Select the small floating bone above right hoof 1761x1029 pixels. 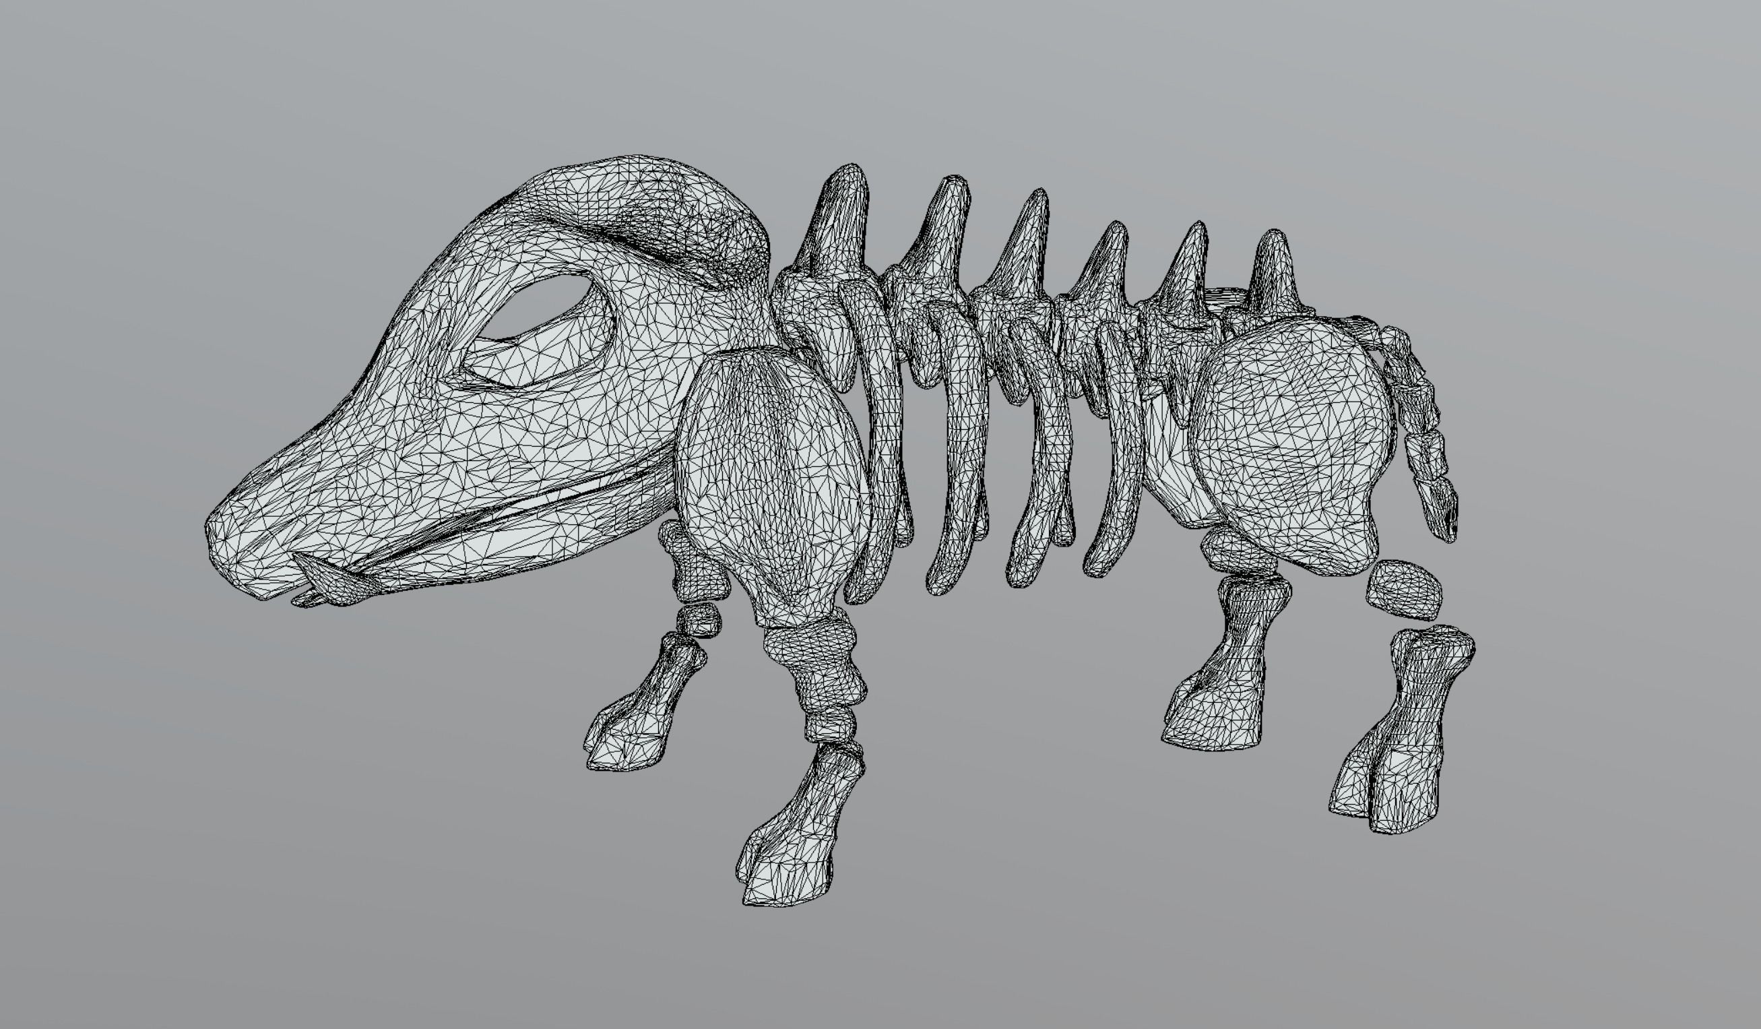click(1405, 591)
